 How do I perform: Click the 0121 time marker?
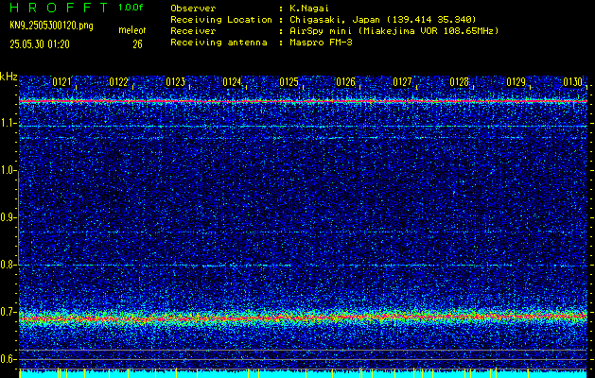[61, 82]
